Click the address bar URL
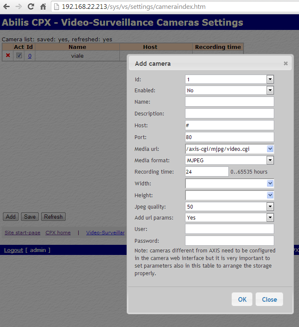 pyautogui.click(x=134, y=7)
